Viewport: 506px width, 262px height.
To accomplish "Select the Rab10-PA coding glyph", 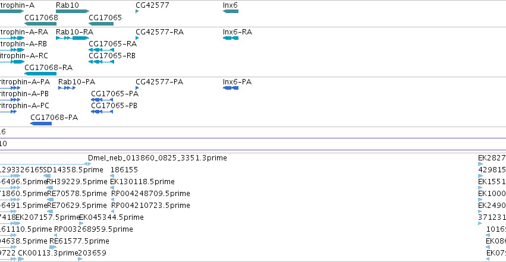I will click(x=67, y=88).
